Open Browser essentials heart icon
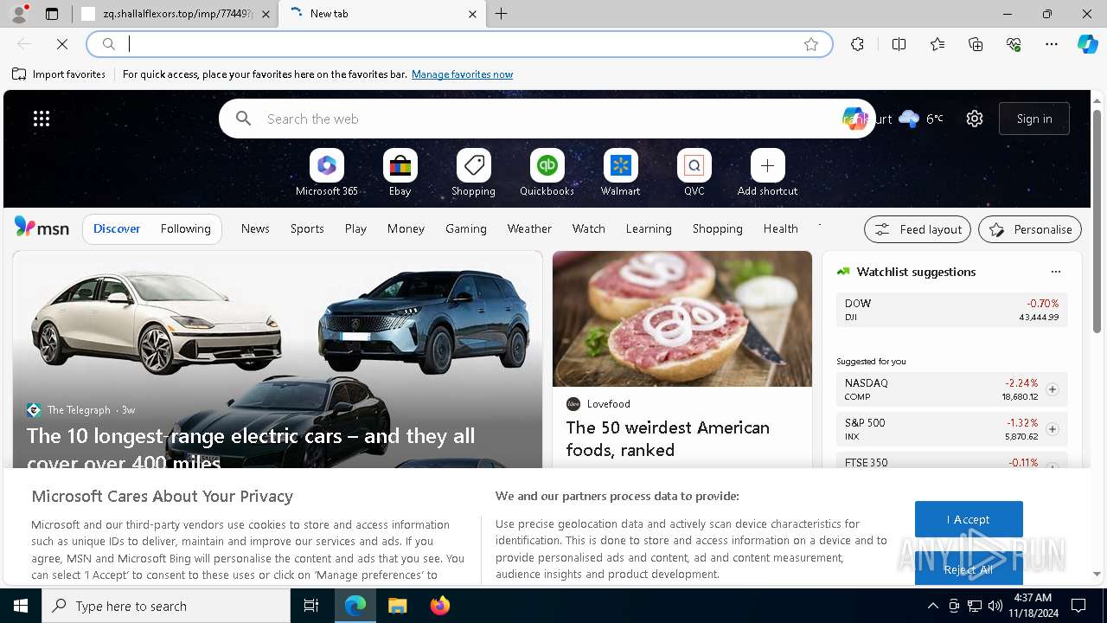Viewport: 1107px width, 623px height. (1014, 44)
